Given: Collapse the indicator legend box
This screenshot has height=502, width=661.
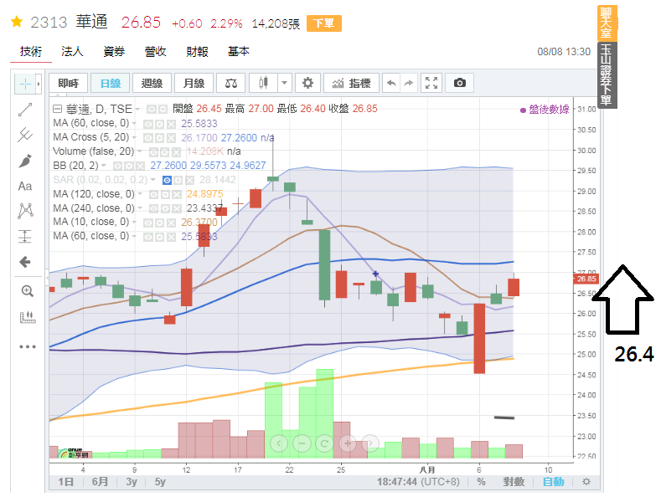Looking at the screenshot, I should 57,109.
